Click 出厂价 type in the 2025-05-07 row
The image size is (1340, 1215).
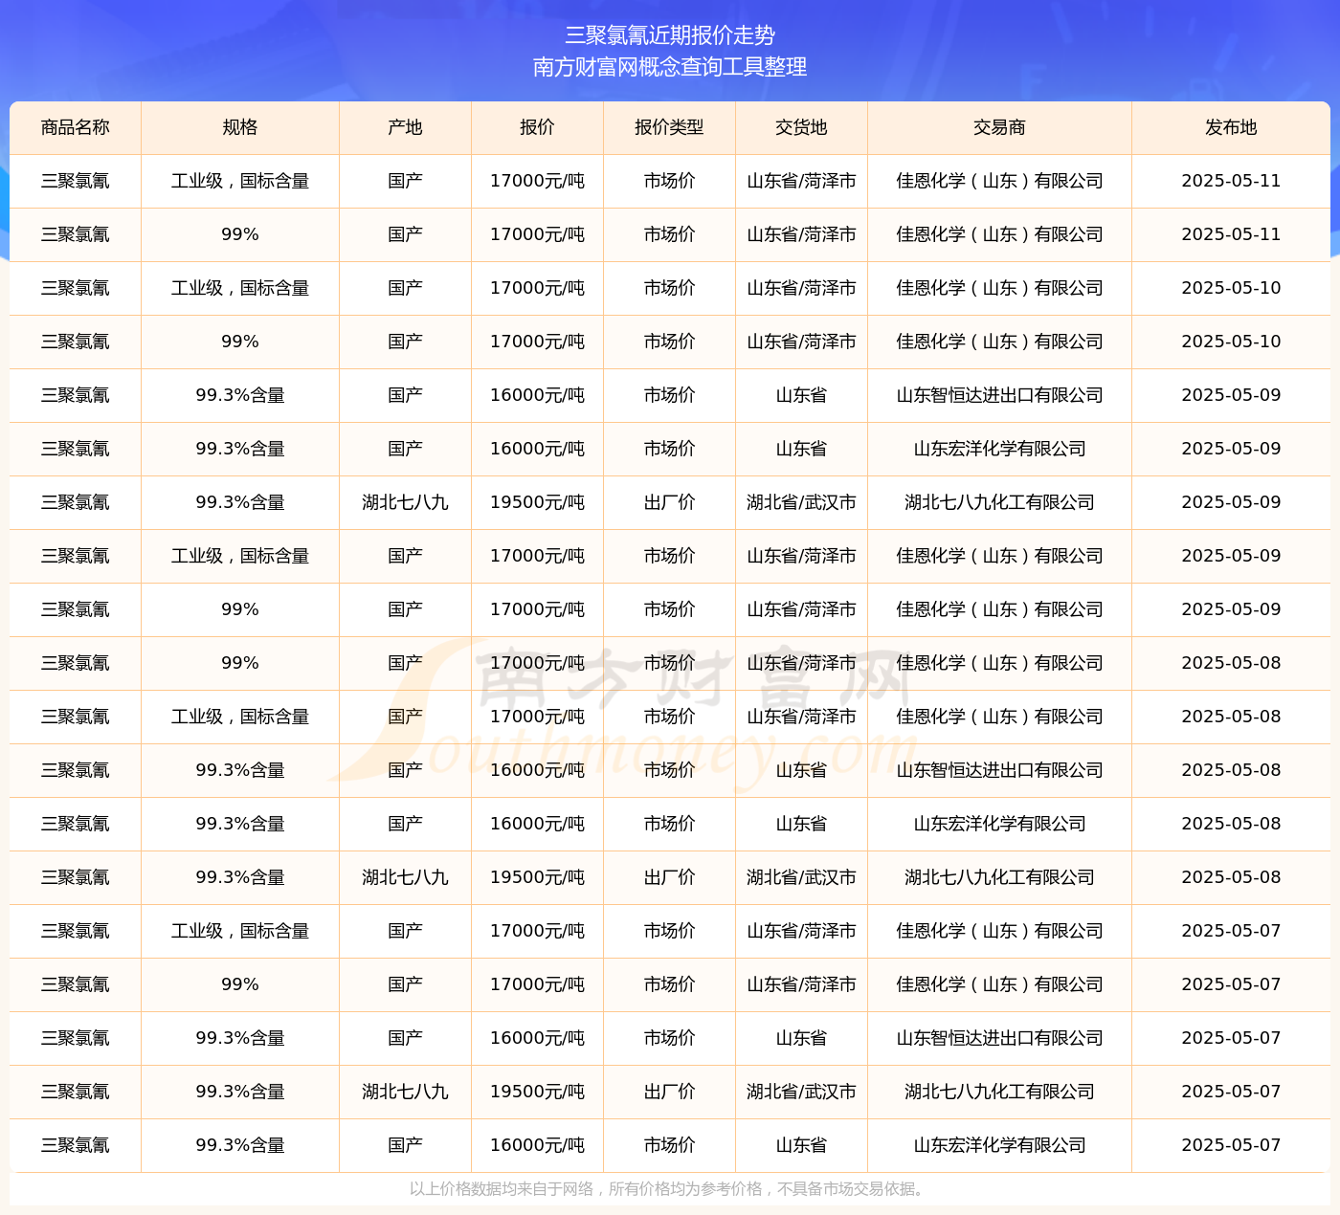(669, 1092)
